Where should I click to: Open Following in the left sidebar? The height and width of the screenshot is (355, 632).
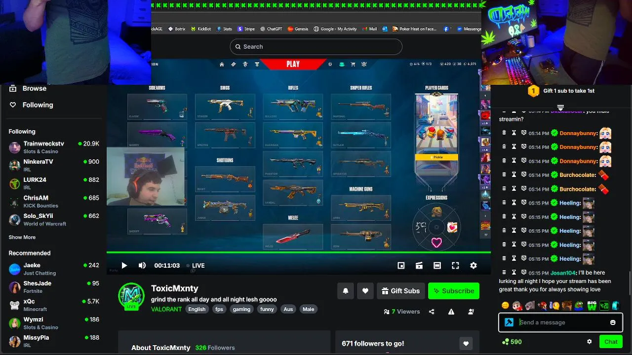pyautogui.click(x=31, y=105)
